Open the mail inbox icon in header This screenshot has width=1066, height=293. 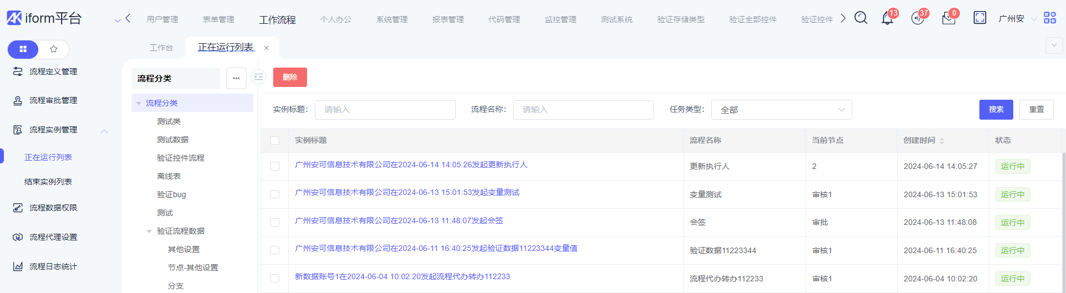tap(948, 19)
